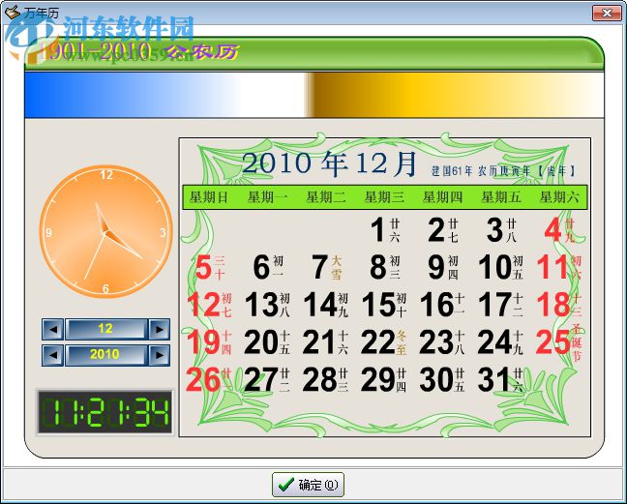Select calendar date 23

(x=442, y=342)
